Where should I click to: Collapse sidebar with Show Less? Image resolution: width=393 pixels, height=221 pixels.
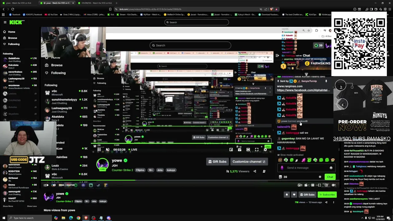(32, 206)
